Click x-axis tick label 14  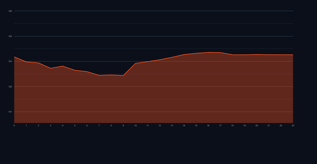[184, 126]
